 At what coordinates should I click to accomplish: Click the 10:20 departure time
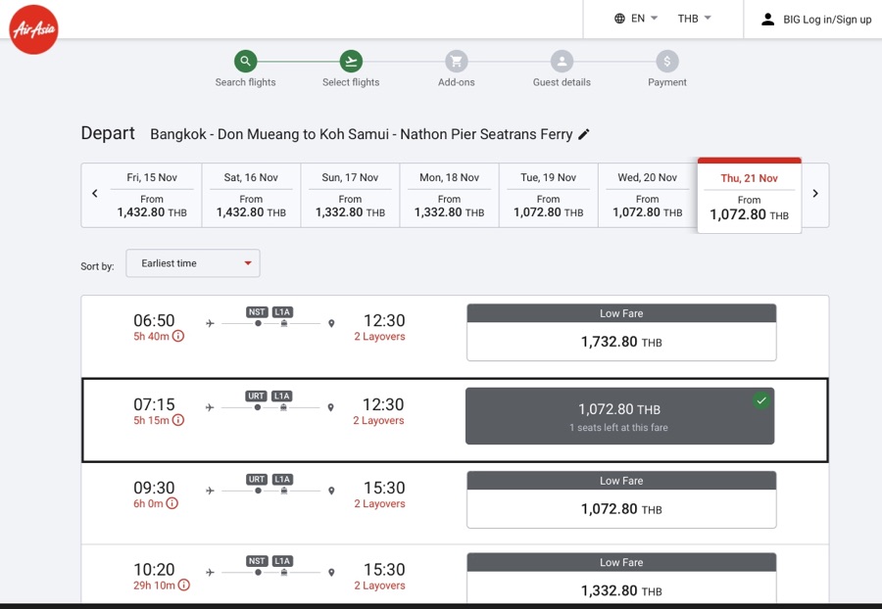[x=154, y=570]
